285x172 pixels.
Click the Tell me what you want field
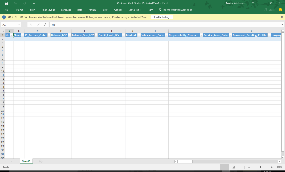point(176,10)
